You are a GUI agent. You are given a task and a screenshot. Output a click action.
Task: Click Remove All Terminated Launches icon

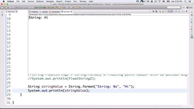click(x=156, y=12)
